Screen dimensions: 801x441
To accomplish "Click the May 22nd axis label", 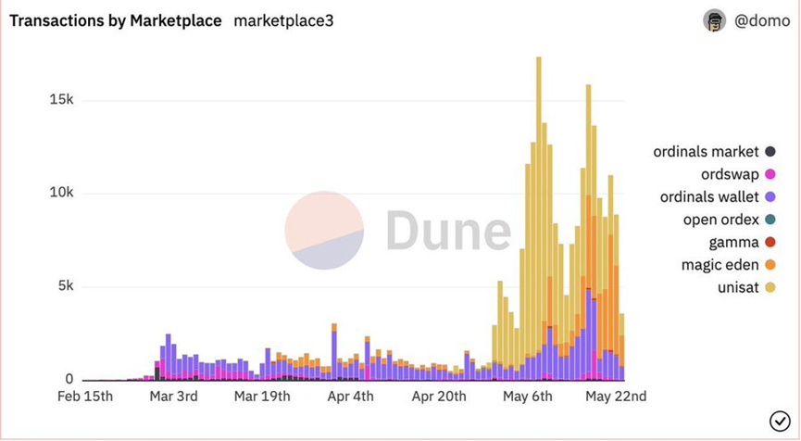I will coord(616,397).
